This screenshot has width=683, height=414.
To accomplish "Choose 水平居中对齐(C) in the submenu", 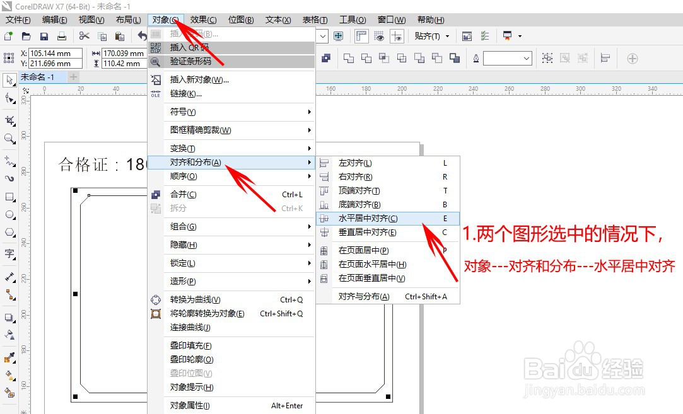I will pos(388,219).
